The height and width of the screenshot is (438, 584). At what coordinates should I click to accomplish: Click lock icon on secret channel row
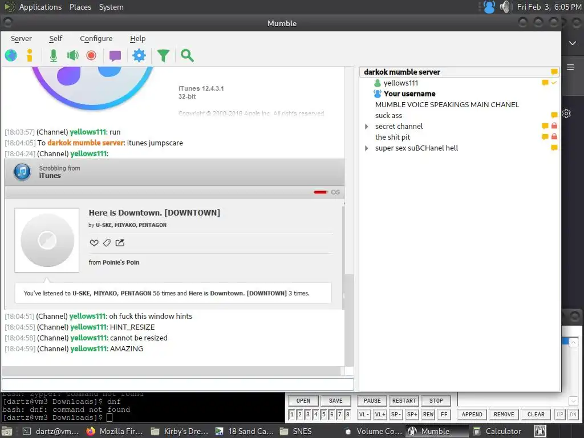pos(554,126)
